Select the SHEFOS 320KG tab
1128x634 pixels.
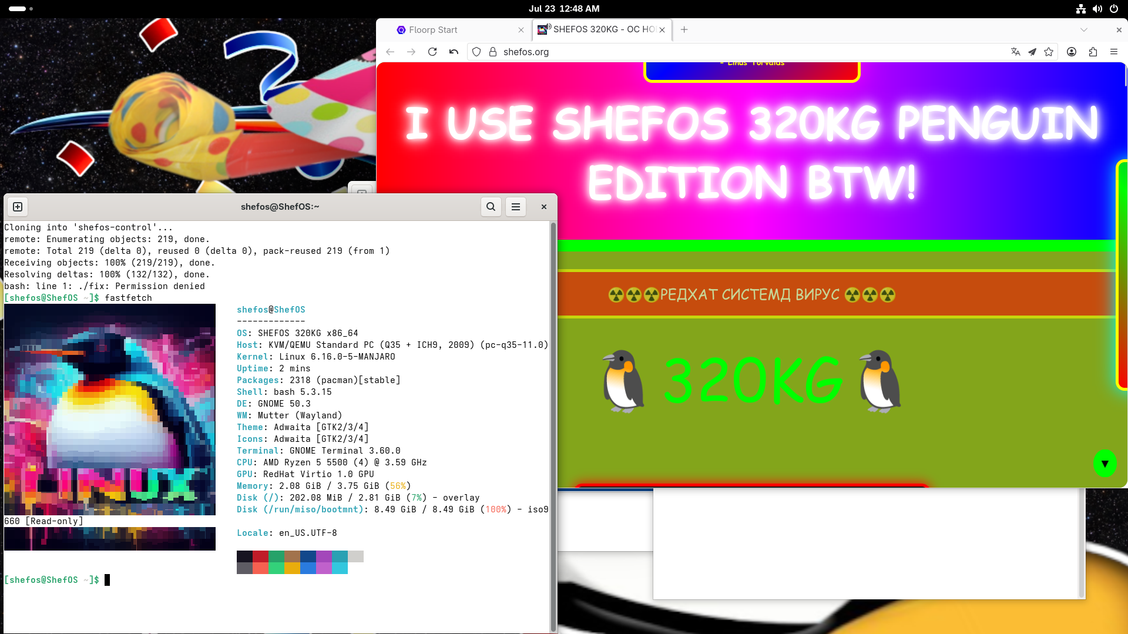602,29
